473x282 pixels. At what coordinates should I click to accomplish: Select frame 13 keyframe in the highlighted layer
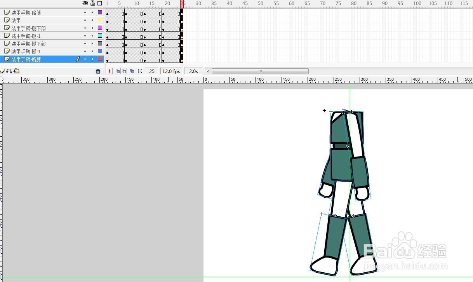(x=144, y=60)
